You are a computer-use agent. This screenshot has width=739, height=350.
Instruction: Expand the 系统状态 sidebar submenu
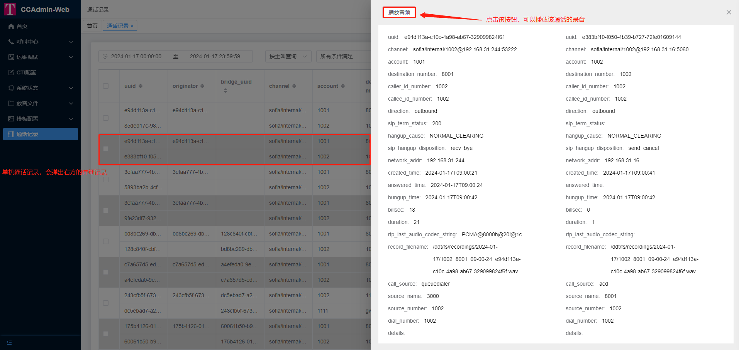[71, 88]
